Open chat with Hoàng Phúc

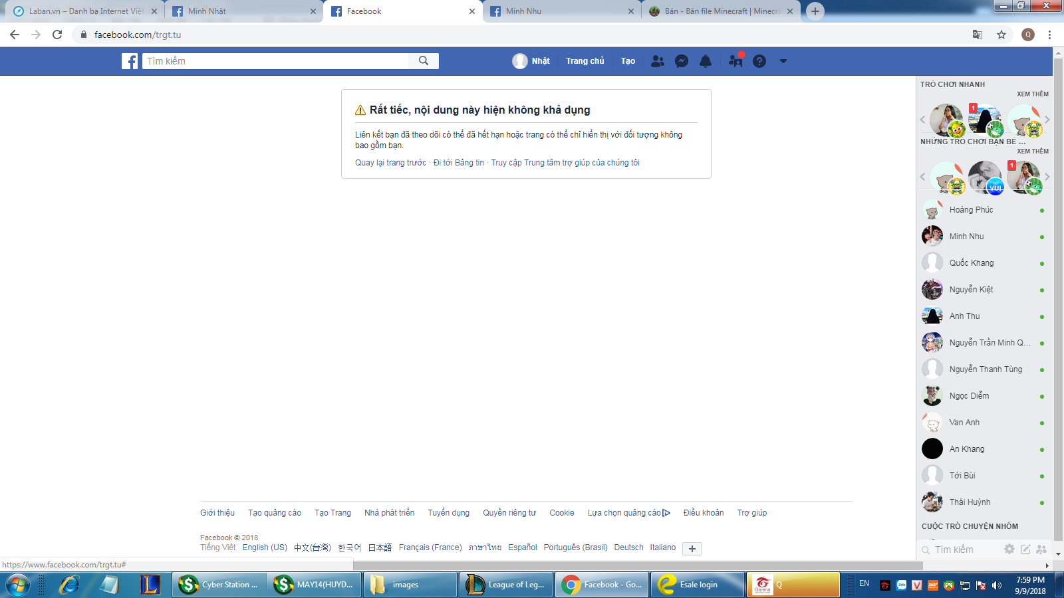pyautogui.click(x=984, y=210)
